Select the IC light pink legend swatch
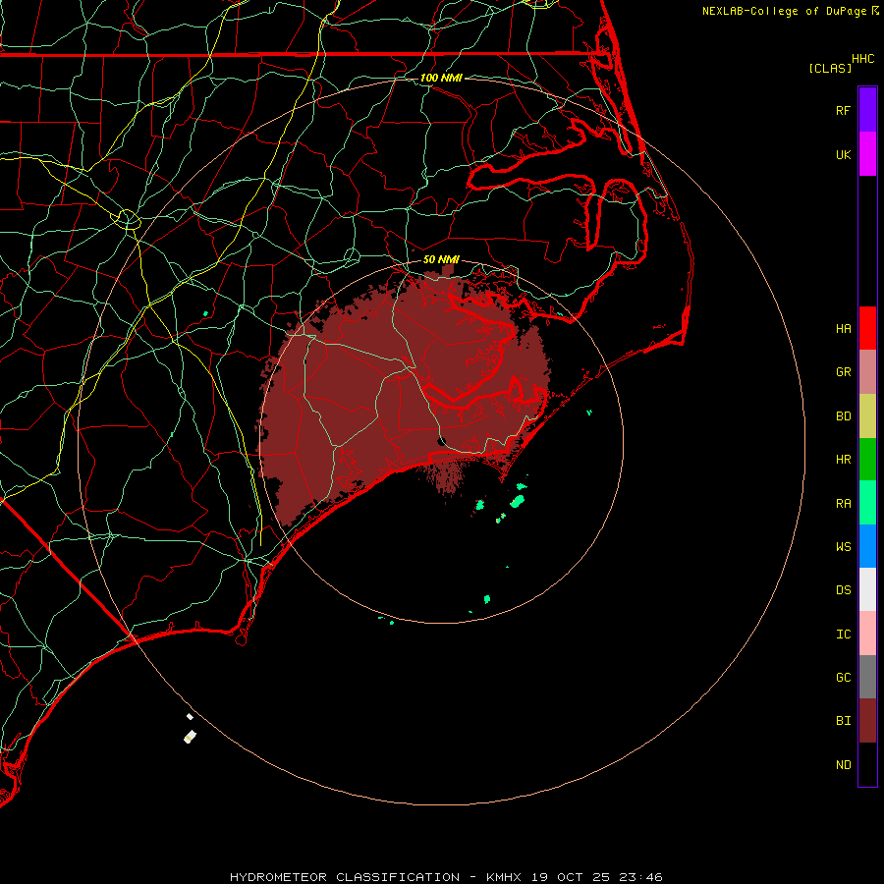The image size is (884, 884). click(x=867, y=634)
